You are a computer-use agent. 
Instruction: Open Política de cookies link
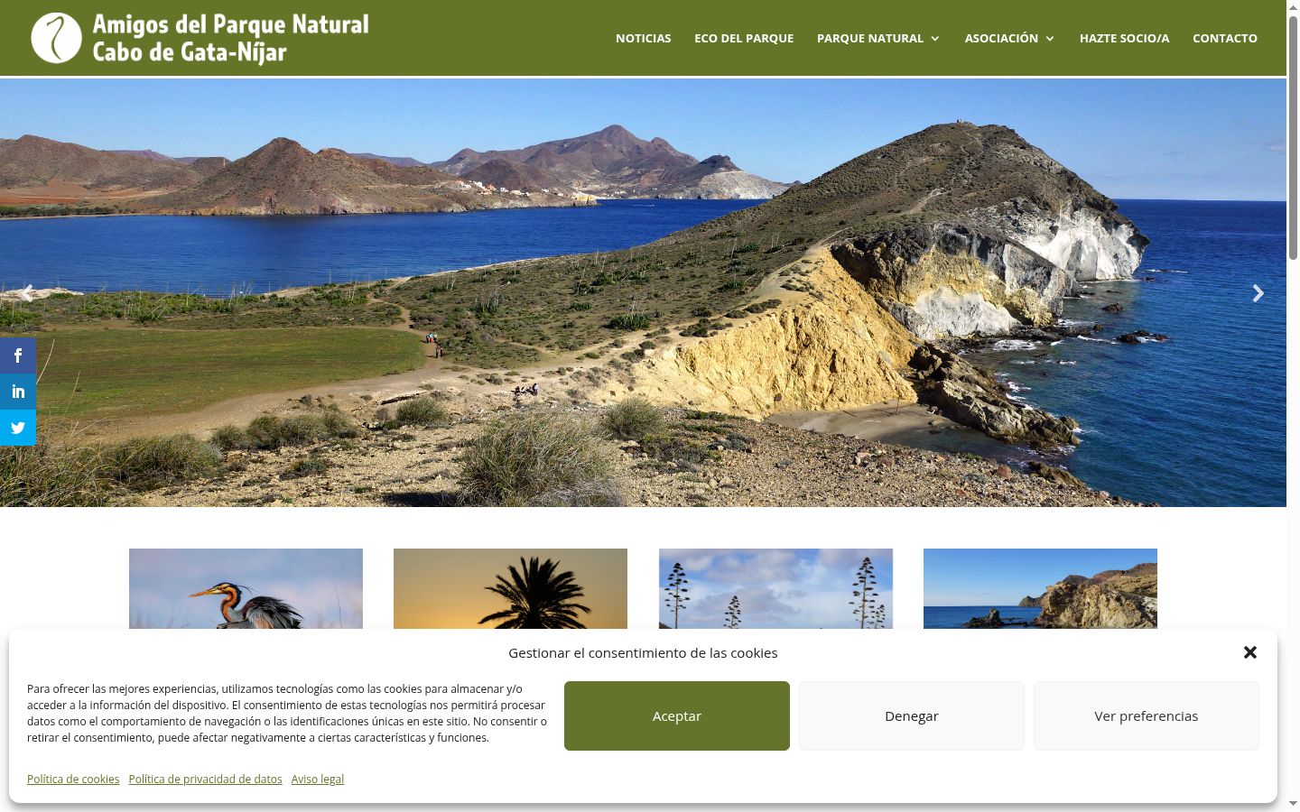point(73,779)
